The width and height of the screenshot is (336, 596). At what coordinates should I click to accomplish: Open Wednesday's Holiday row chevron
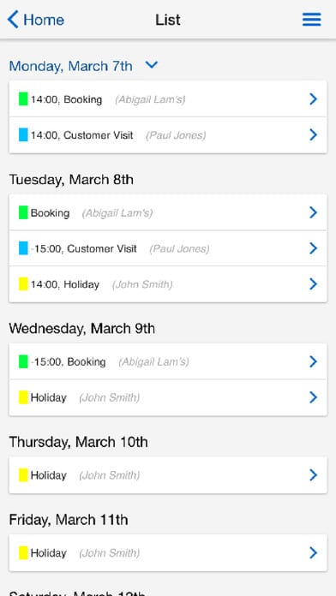coord(313,397)
